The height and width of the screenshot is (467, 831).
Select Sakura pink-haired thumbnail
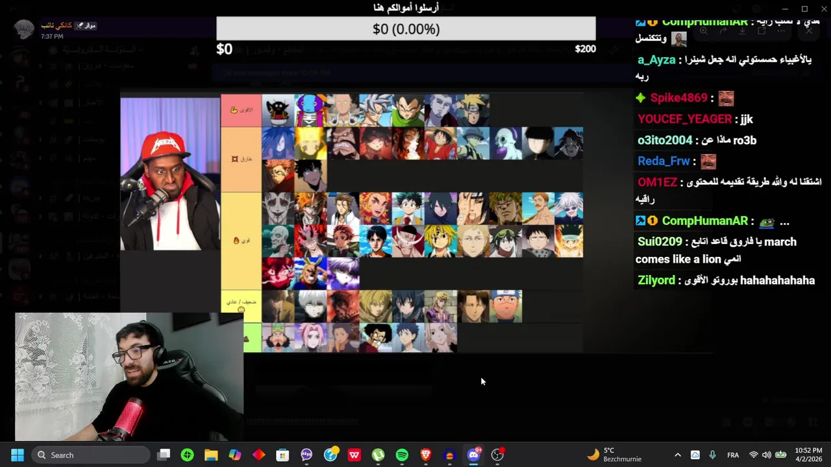click(x=310, y=338)
